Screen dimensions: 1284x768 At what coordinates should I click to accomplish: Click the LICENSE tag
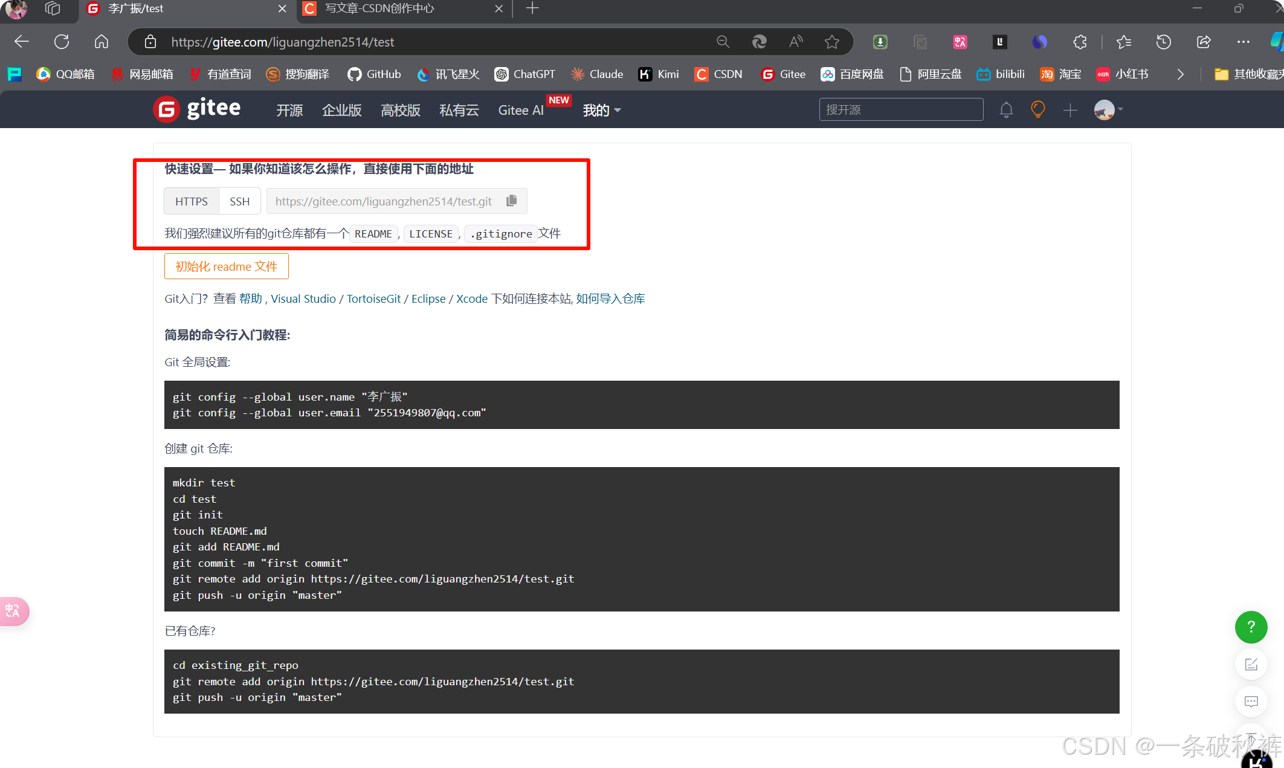pos(431,234)
